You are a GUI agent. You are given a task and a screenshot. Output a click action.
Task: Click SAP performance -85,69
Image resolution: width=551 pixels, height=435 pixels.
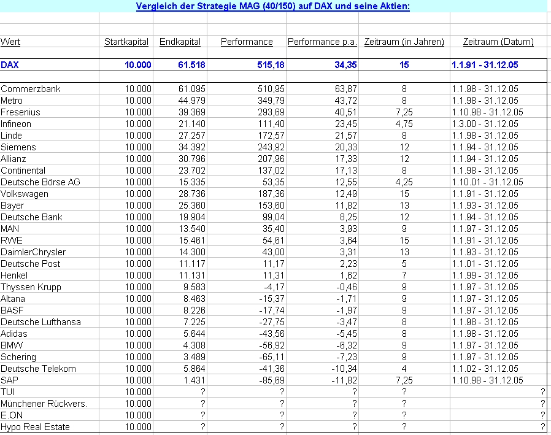[272, 380]
